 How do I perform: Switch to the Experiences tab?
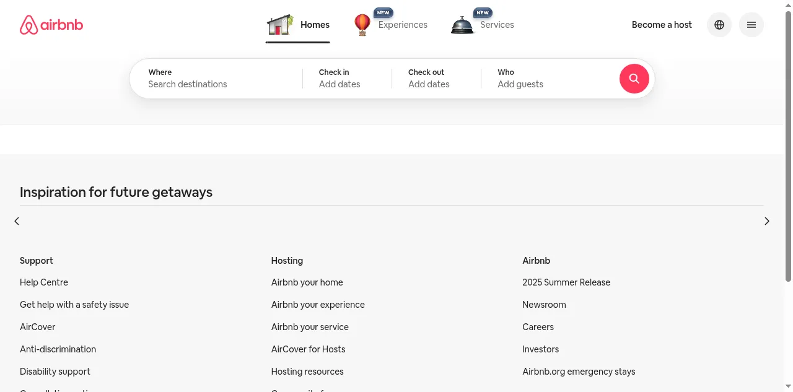(403, 25)
